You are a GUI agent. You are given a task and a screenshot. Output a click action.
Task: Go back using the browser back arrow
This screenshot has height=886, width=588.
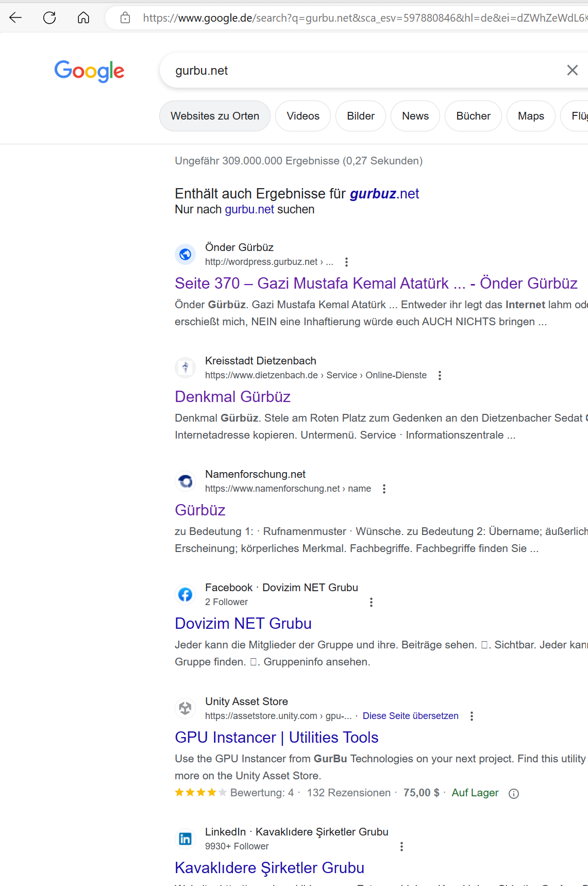[15, 18]
